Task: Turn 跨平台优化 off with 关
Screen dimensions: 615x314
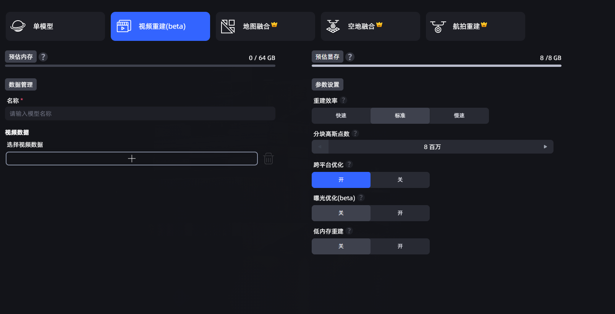Action: point(400,180)
